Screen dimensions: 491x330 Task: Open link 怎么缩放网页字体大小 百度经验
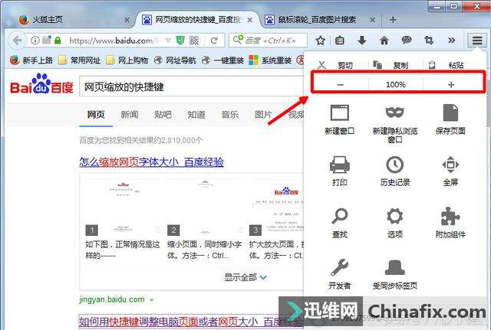[151, 162]
